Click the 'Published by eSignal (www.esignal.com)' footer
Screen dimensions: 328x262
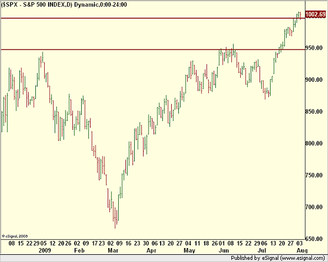(278, 258)
